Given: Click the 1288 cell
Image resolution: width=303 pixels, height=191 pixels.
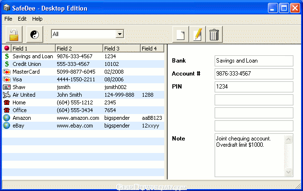Looking at the screenshot, I should (147, 95).
